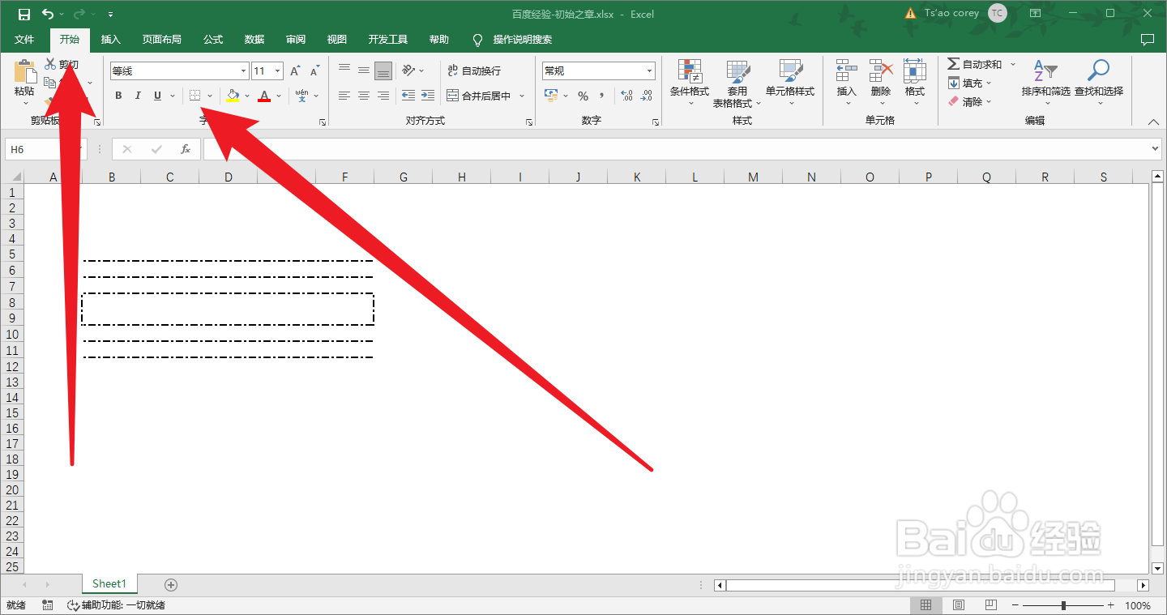Open the font color dropdown arrow

(279, 96)
